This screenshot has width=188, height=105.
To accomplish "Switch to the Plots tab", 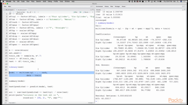I will click(x=112, y=6).
